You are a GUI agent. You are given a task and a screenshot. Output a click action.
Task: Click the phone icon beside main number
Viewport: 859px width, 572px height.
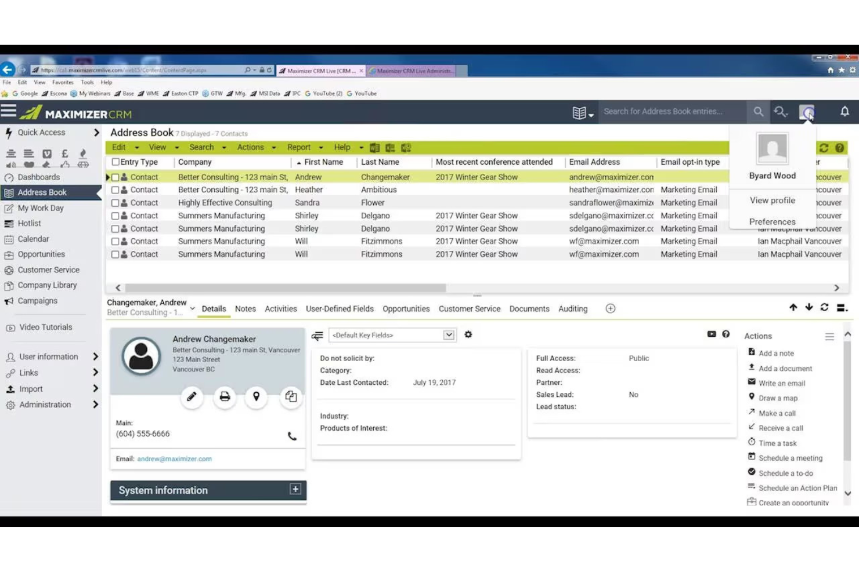(x=292, y=436)
